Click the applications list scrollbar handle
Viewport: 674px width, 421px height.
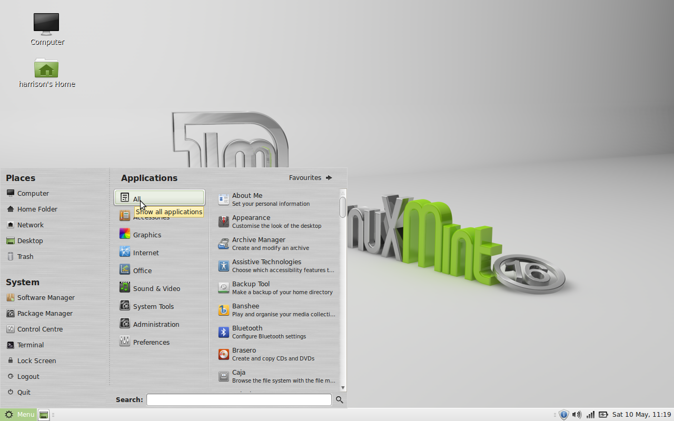(x=343, y=207)
